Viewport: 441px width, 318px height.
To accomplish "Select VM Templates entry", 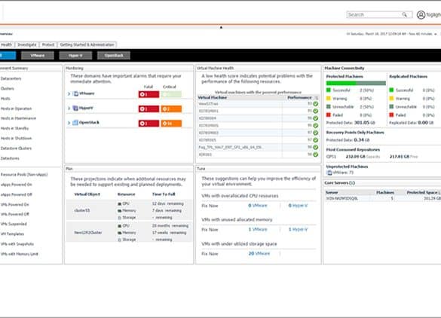I will tap(12, 234).
